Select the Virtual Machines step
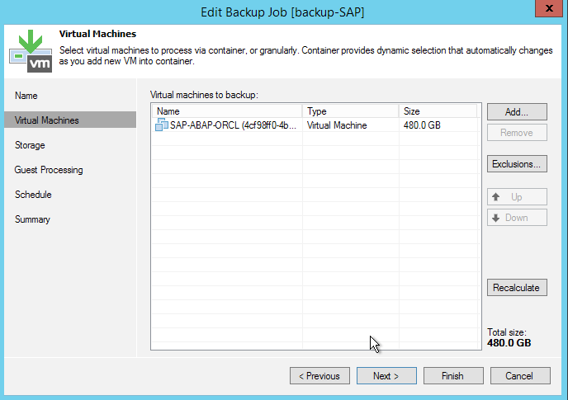568x400 pixels. point(70,120)
